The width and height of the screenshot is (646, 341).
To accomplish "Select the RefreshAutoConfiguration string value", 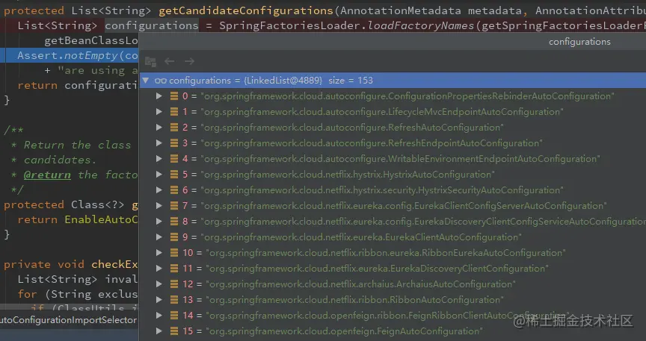I will coord(352,128).
